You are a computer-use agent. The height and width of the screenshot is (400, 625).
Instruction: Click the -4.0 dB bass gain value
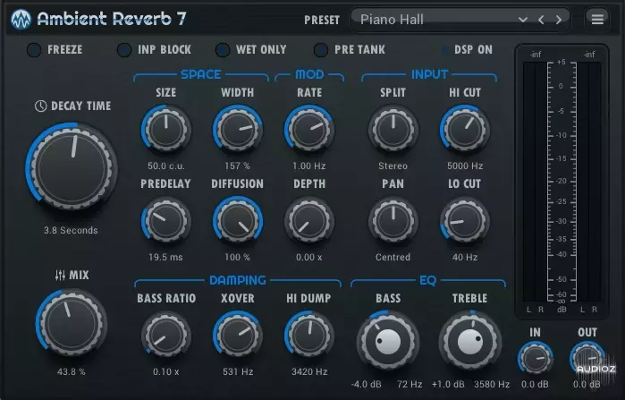click(367, 385)
